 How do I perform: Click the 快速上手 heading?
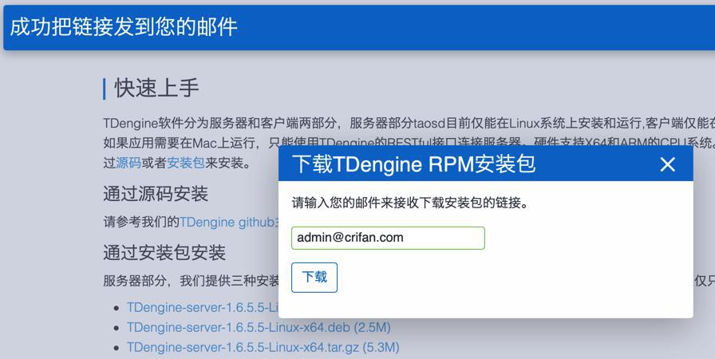[x=156, y=88]
